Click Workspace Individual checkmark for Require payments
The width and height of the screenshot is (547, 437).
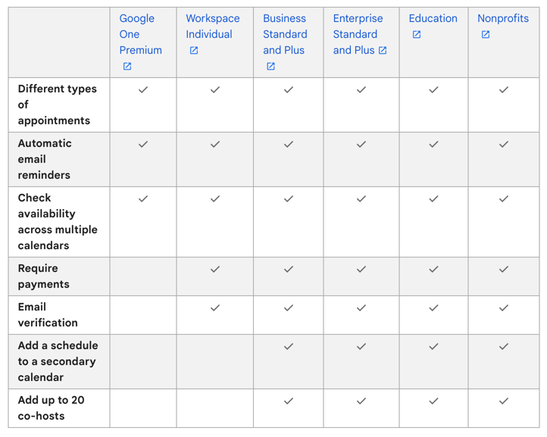click(x=215, y=269)
